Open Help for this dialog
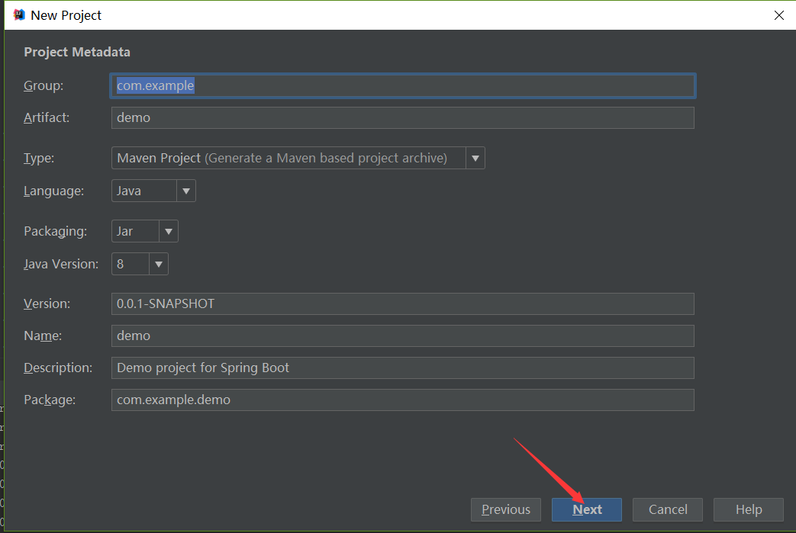This screenshot has height=533, width=796. [748, 509]
